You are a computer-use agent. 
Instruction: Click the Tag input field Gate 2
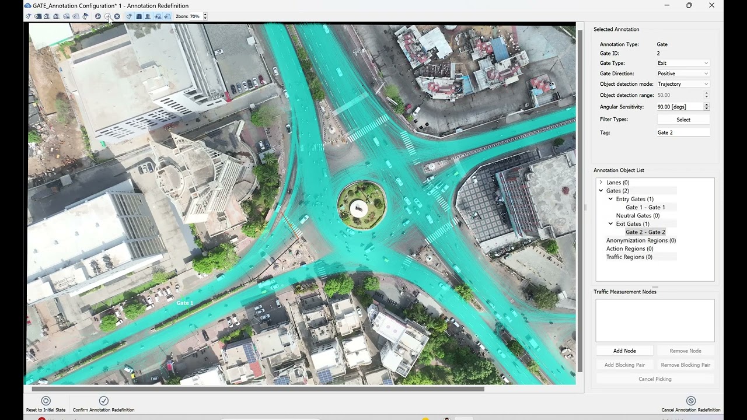click(683, 132)
